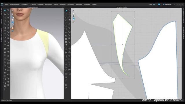185x104 pixels.
Task: Open the cloud sync icon in title bar
Action: point(159,4)
